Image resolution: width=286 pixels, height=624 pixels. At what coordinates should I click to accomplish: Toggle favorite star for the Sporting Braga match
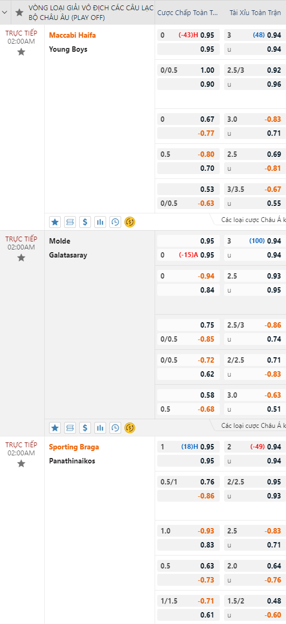click(x=22, y=463)
